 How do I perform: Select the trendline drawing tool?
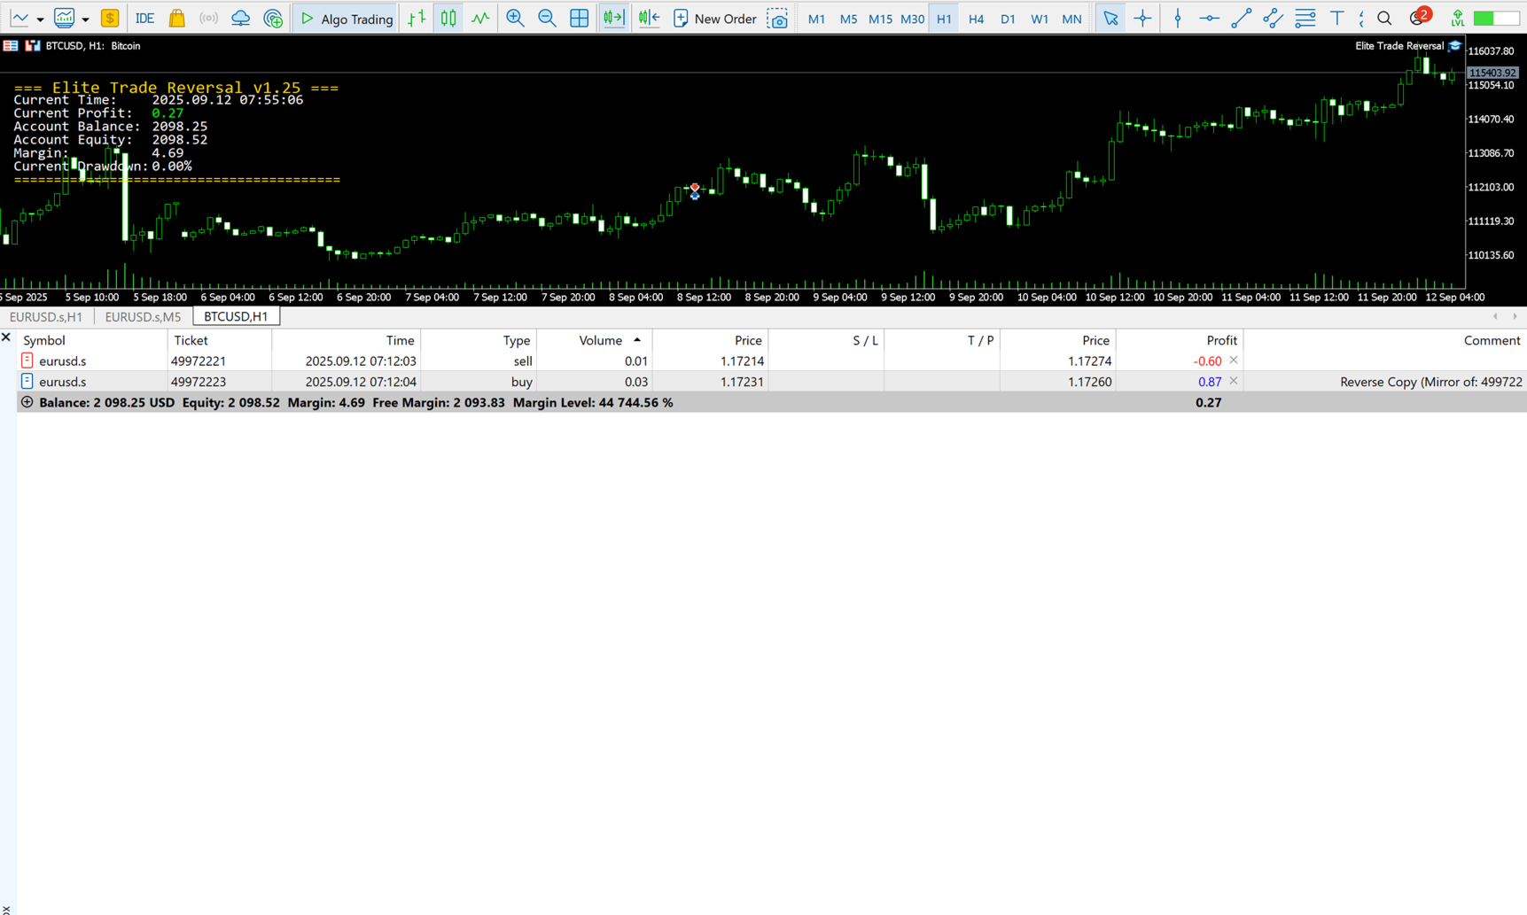(x=1241, y=18)
